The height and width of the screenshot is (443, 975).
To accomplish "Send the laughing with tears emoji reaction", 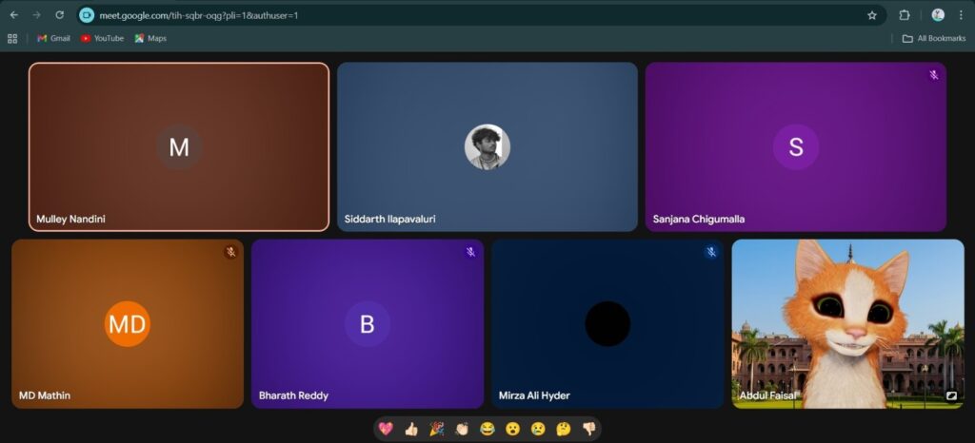I will 487,429.
